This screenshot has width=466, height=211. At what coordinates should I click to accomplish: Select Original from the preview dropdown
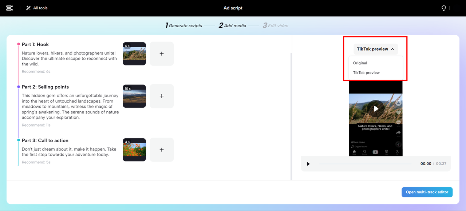pos(360,63)
